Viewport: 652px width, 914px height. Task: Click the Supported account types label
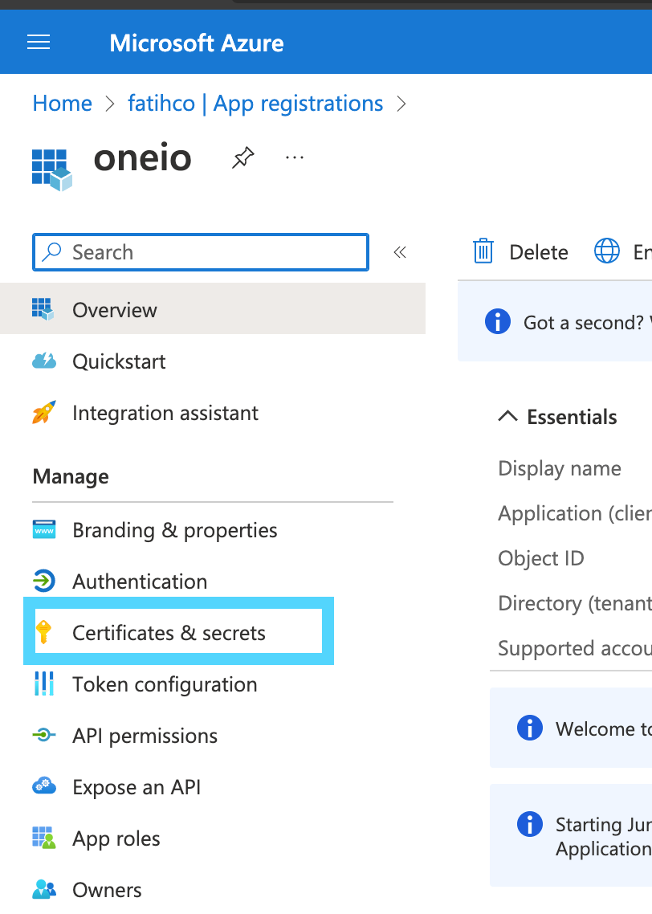(x=574, y=647)
